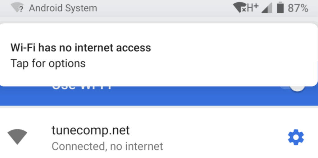Open tunecomp.net settings via the gear icon
Image resolution: width=318 pixels, height=158 pixels.
[296, 138]
